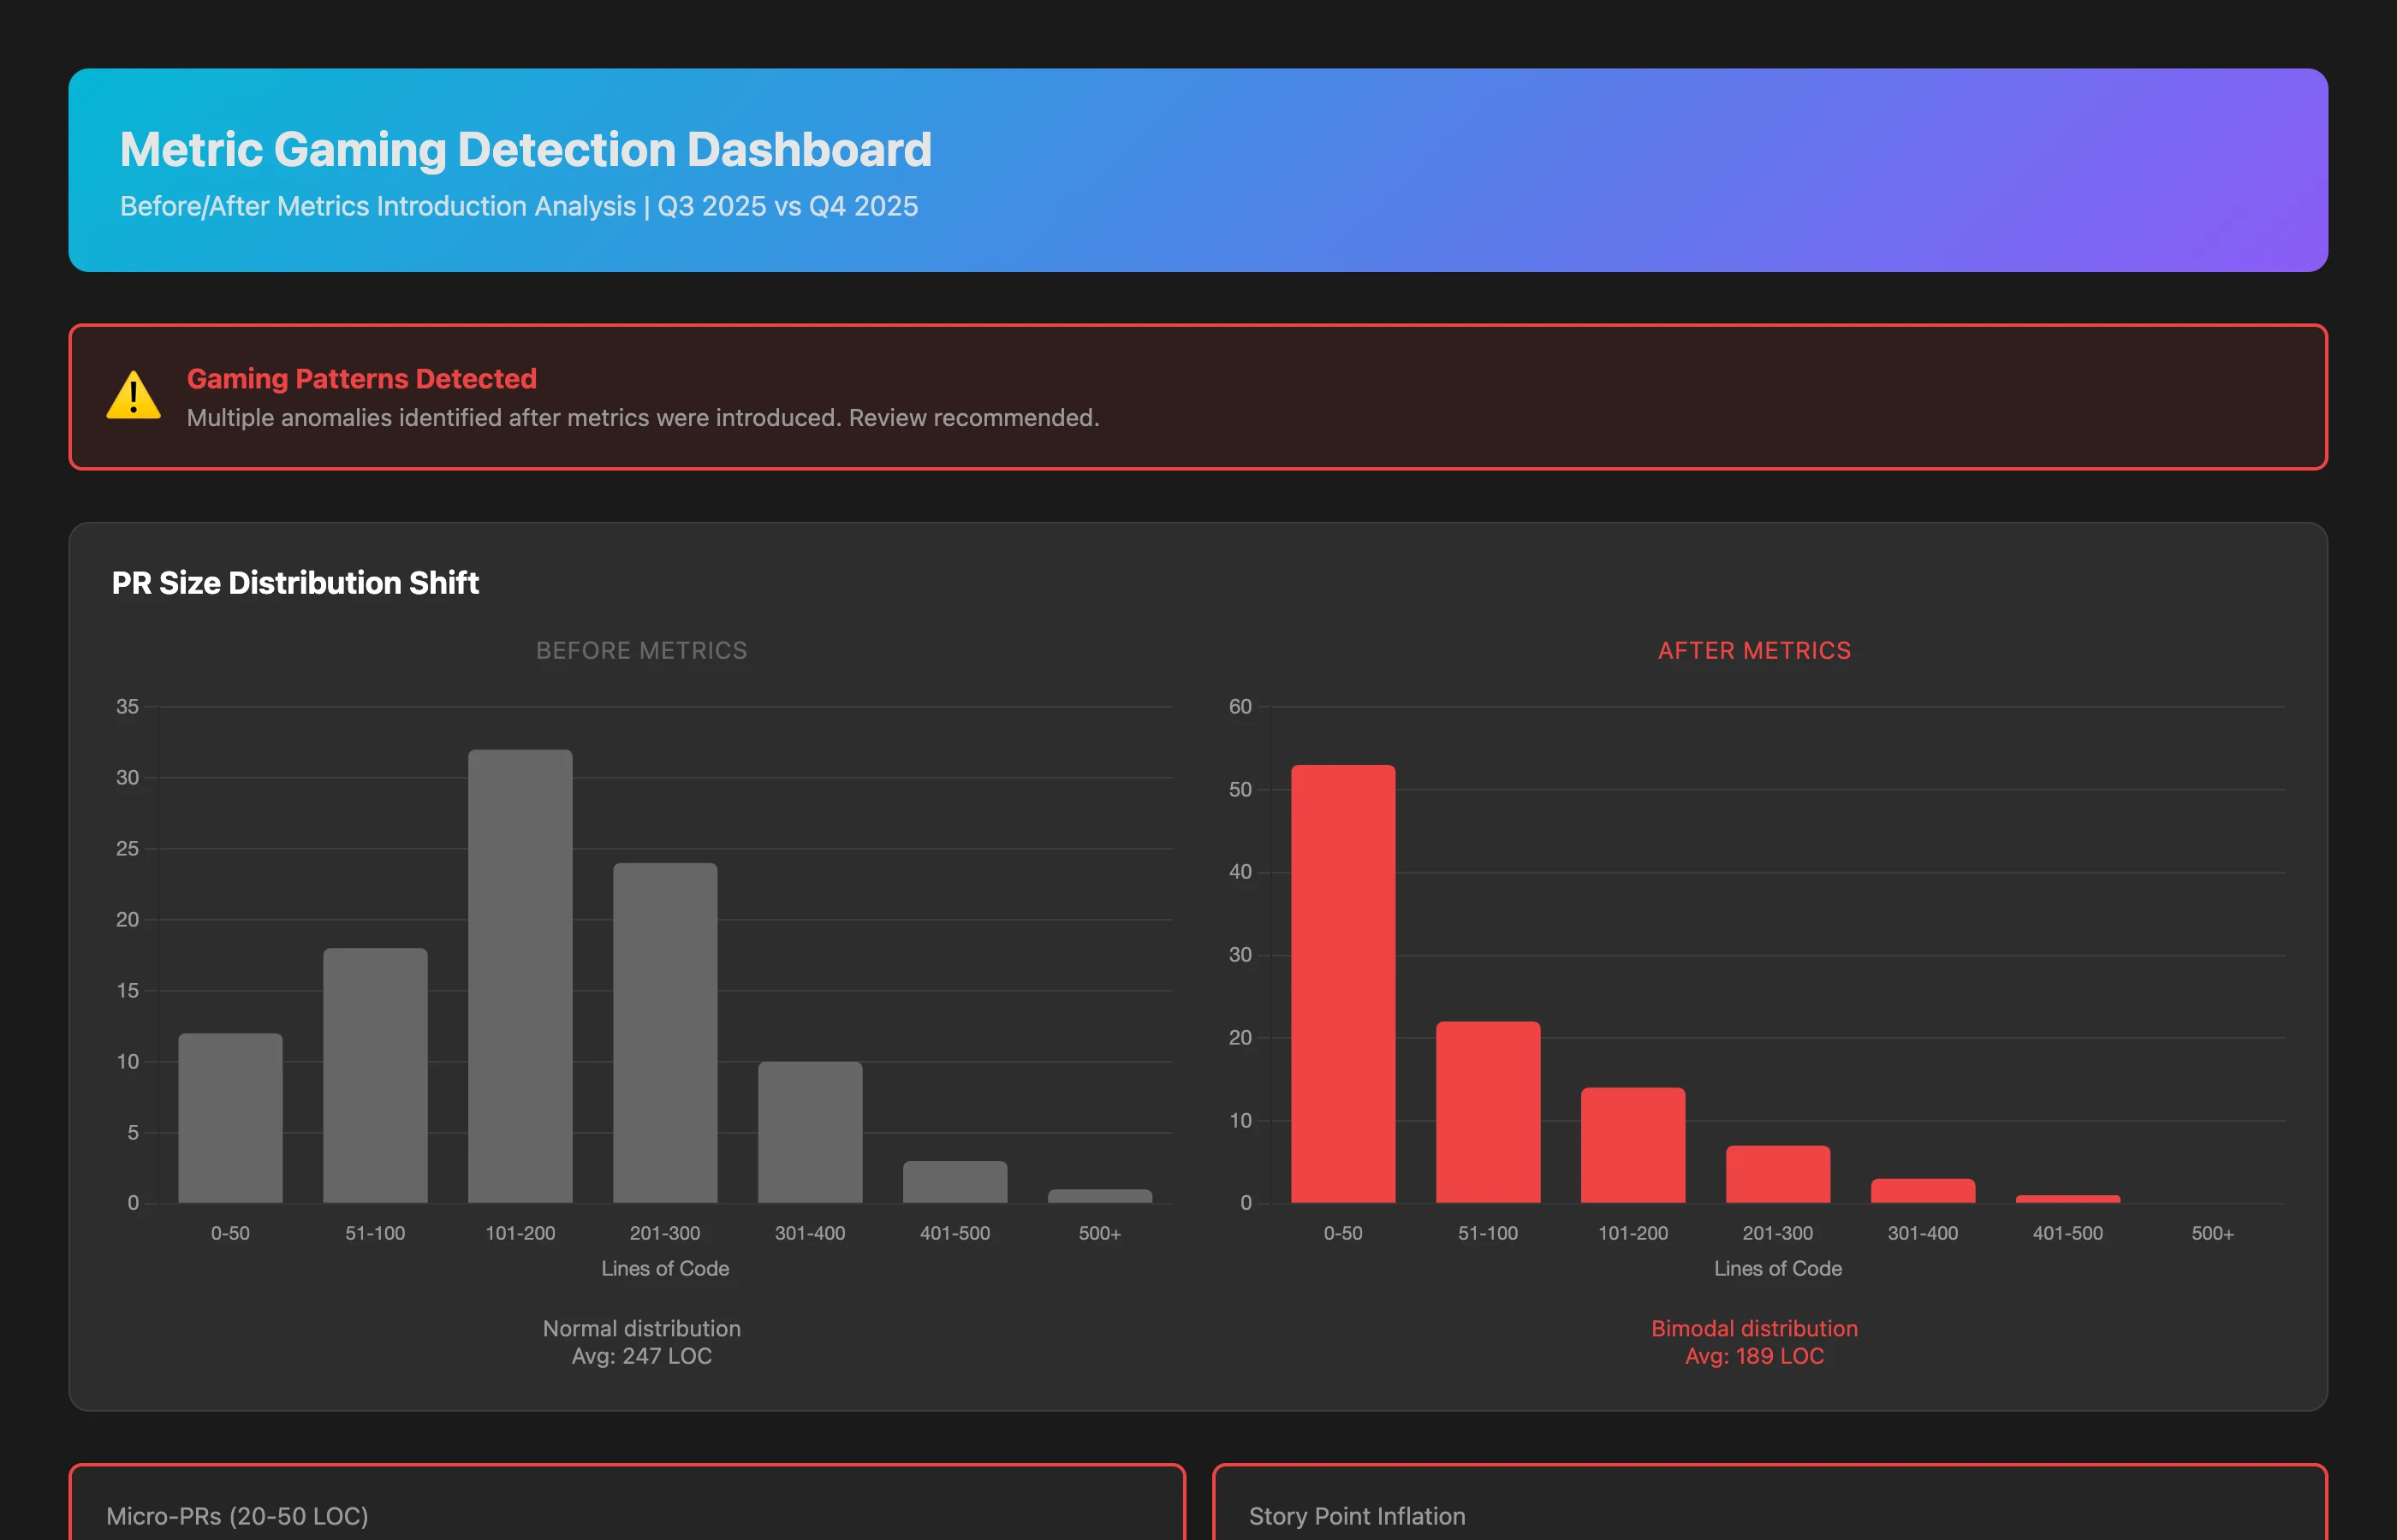The height and width of the screenshot is (1540, 2397).
Task: Click the gray 500+ bar in Before chart
Action: [x=1099, y=1196]
